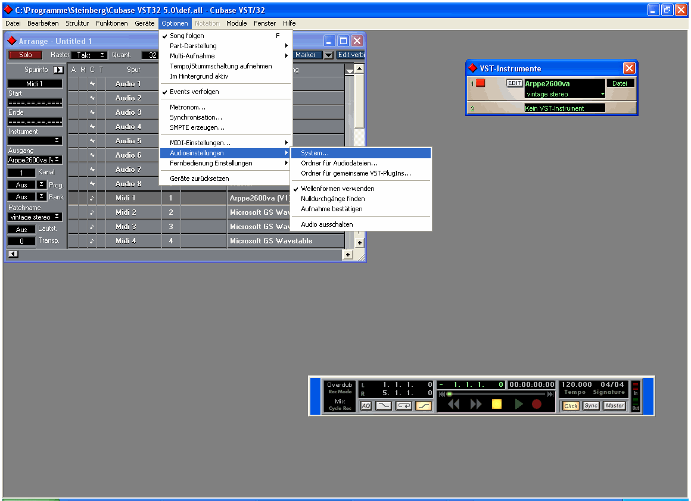Open the Patchname vintage stereo dropdown
The width and height of the screenshot is (691, 501).
[35, 217]
